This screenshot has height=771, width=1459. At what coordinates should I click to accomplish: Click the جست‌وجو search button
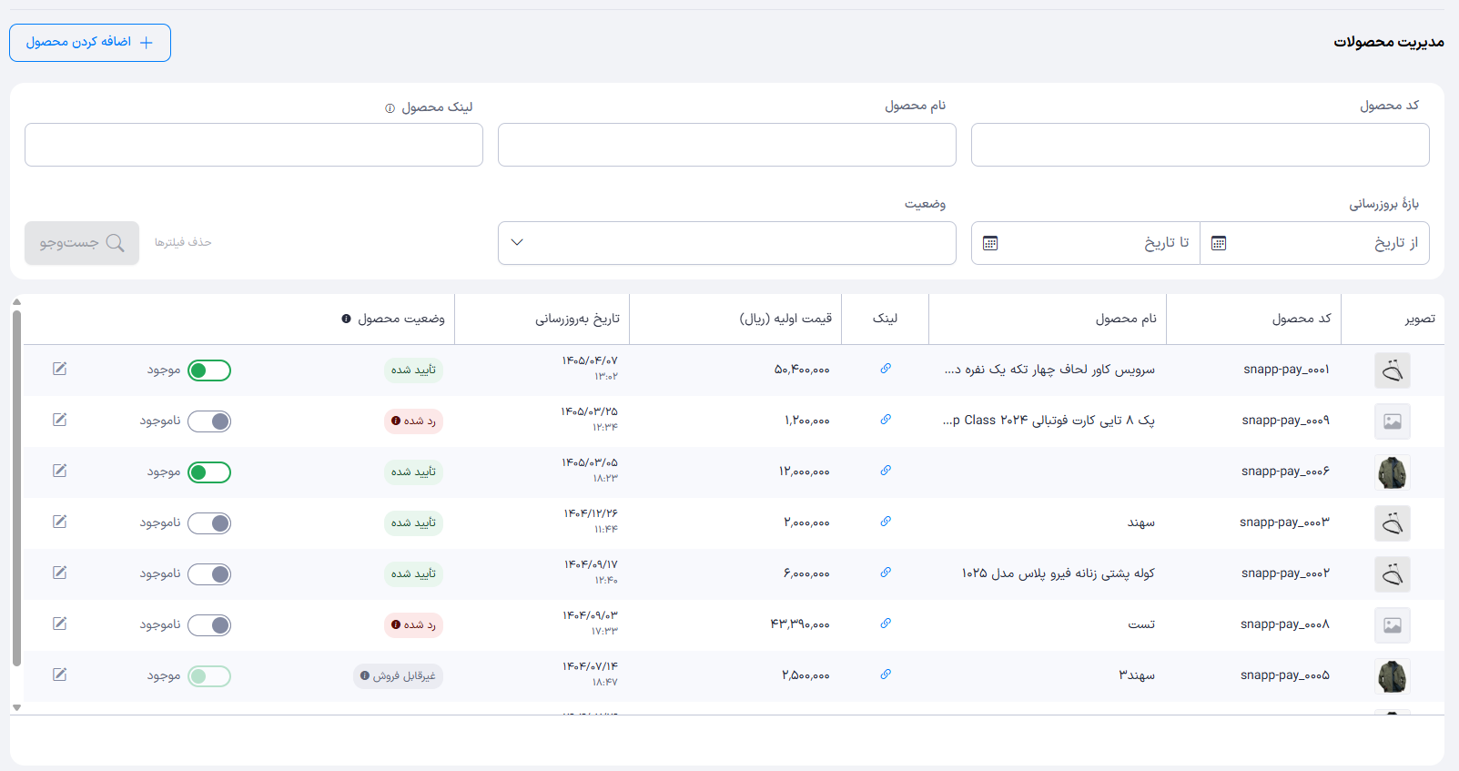click(x=82, y=243)
